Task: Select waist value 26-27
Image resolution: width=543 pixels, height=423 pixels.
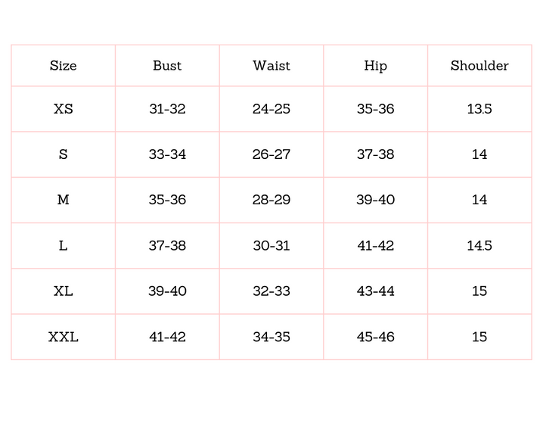Action: pos(271,154)
